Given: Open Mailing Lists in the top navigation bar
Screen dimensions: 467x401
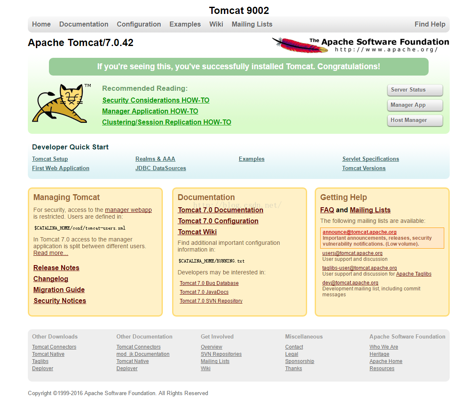Looking at the screenshot, I should pyautogui.click(x=252, y=24).
